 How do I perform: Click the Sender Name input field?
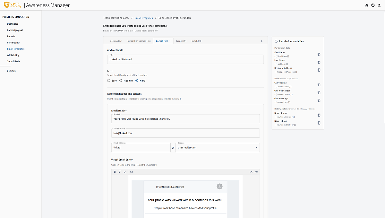185,133
